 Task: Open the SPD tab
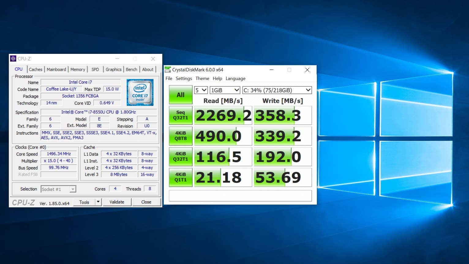(x=95, y=70)
